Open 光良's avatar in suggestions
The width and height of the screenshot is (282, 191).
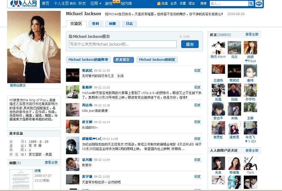pos(218,163)
